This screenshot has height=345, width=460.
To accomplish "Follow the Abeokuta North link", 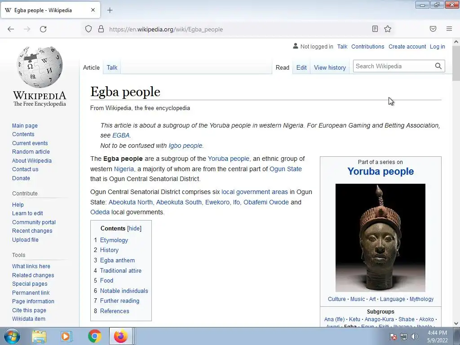I will 131,202.
